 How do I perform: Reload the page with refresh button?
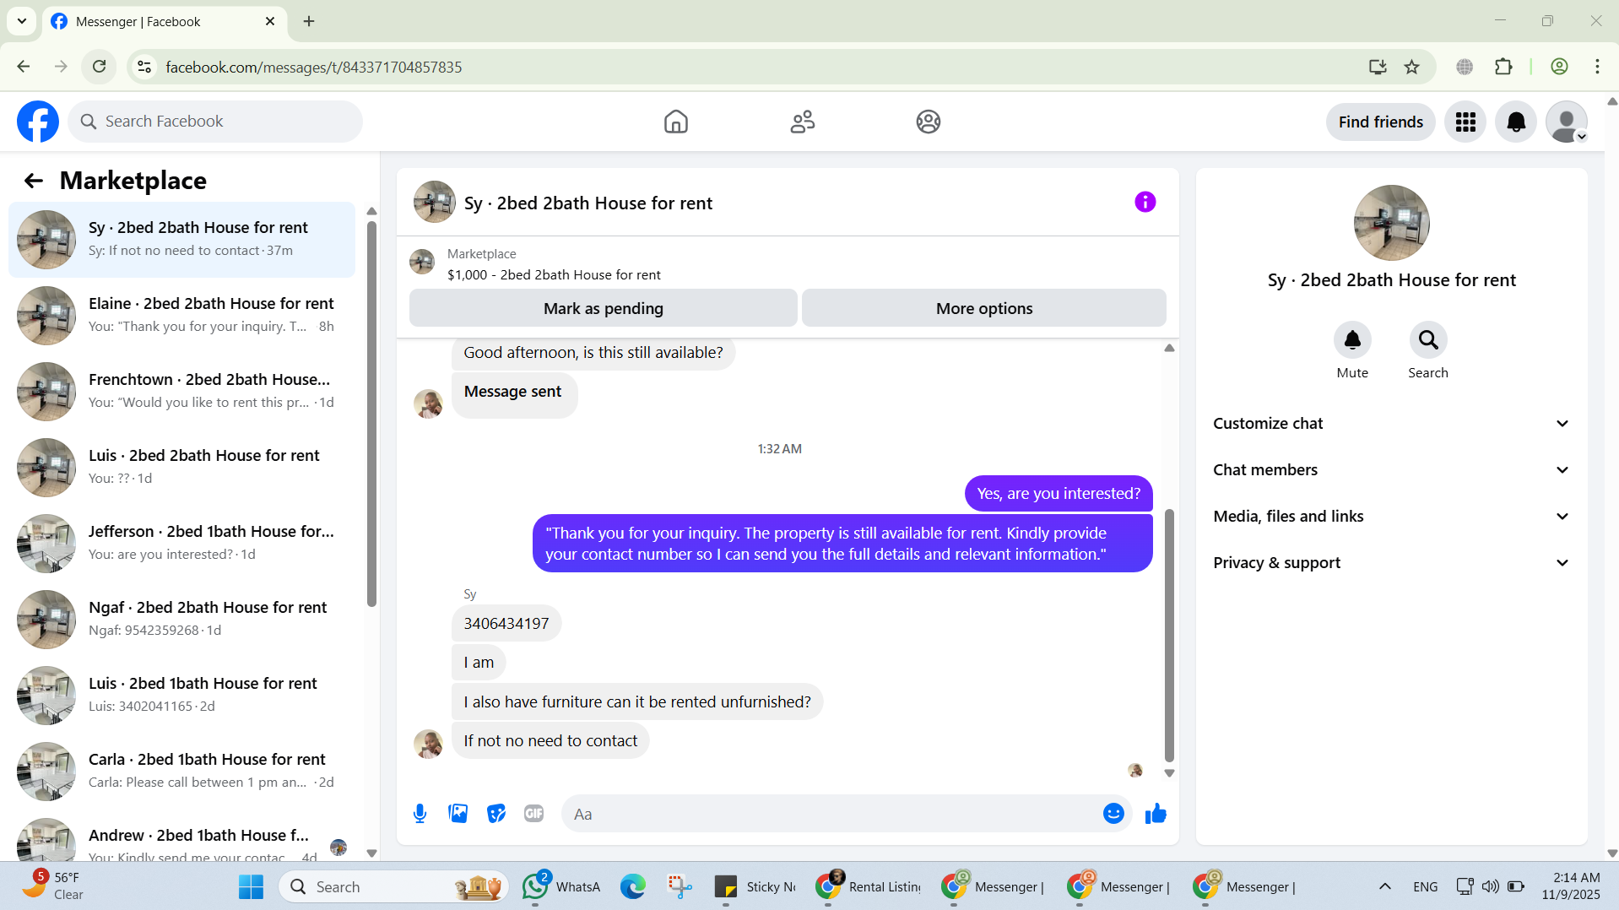100,67
